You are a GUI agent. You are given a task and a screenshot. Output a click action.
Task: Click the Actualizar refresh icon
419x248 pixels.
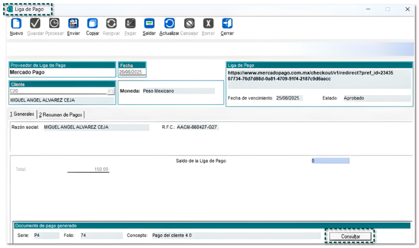tap(169, 24)
